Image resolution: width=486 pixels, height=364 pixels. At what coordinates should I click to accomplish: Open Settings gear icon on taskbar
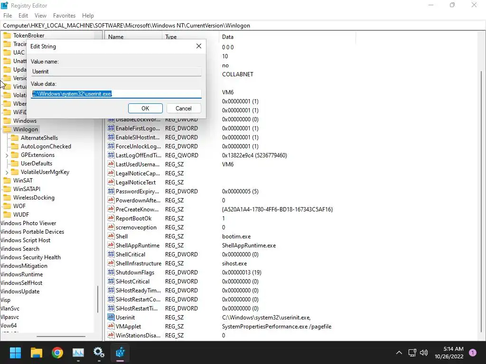tap(99, 352)
